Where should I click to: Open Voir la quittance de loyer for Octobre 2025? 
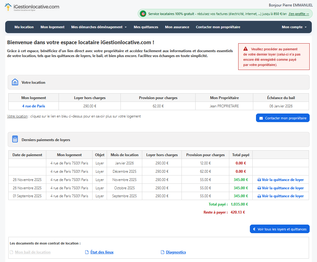[x=283, y=188]
